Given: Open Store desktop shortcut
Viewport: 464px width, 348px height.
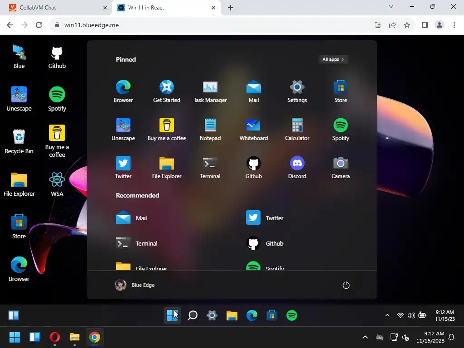Looking at the screenshot, I should [19, 227].
